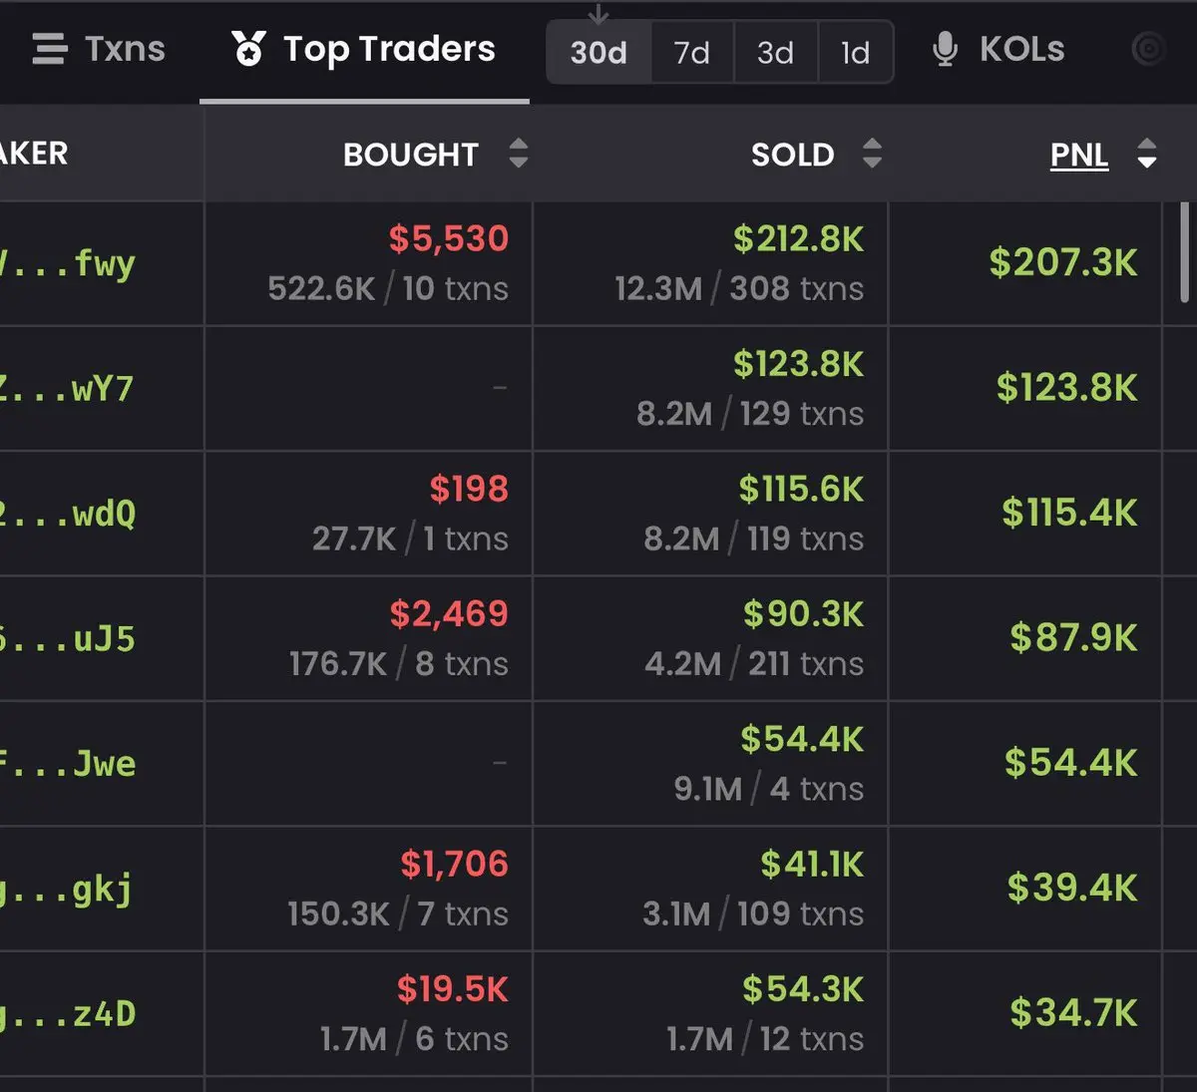The image size is (1197, 1092).
Task: Click the Txns list hamburger icon
Action: 49,49
